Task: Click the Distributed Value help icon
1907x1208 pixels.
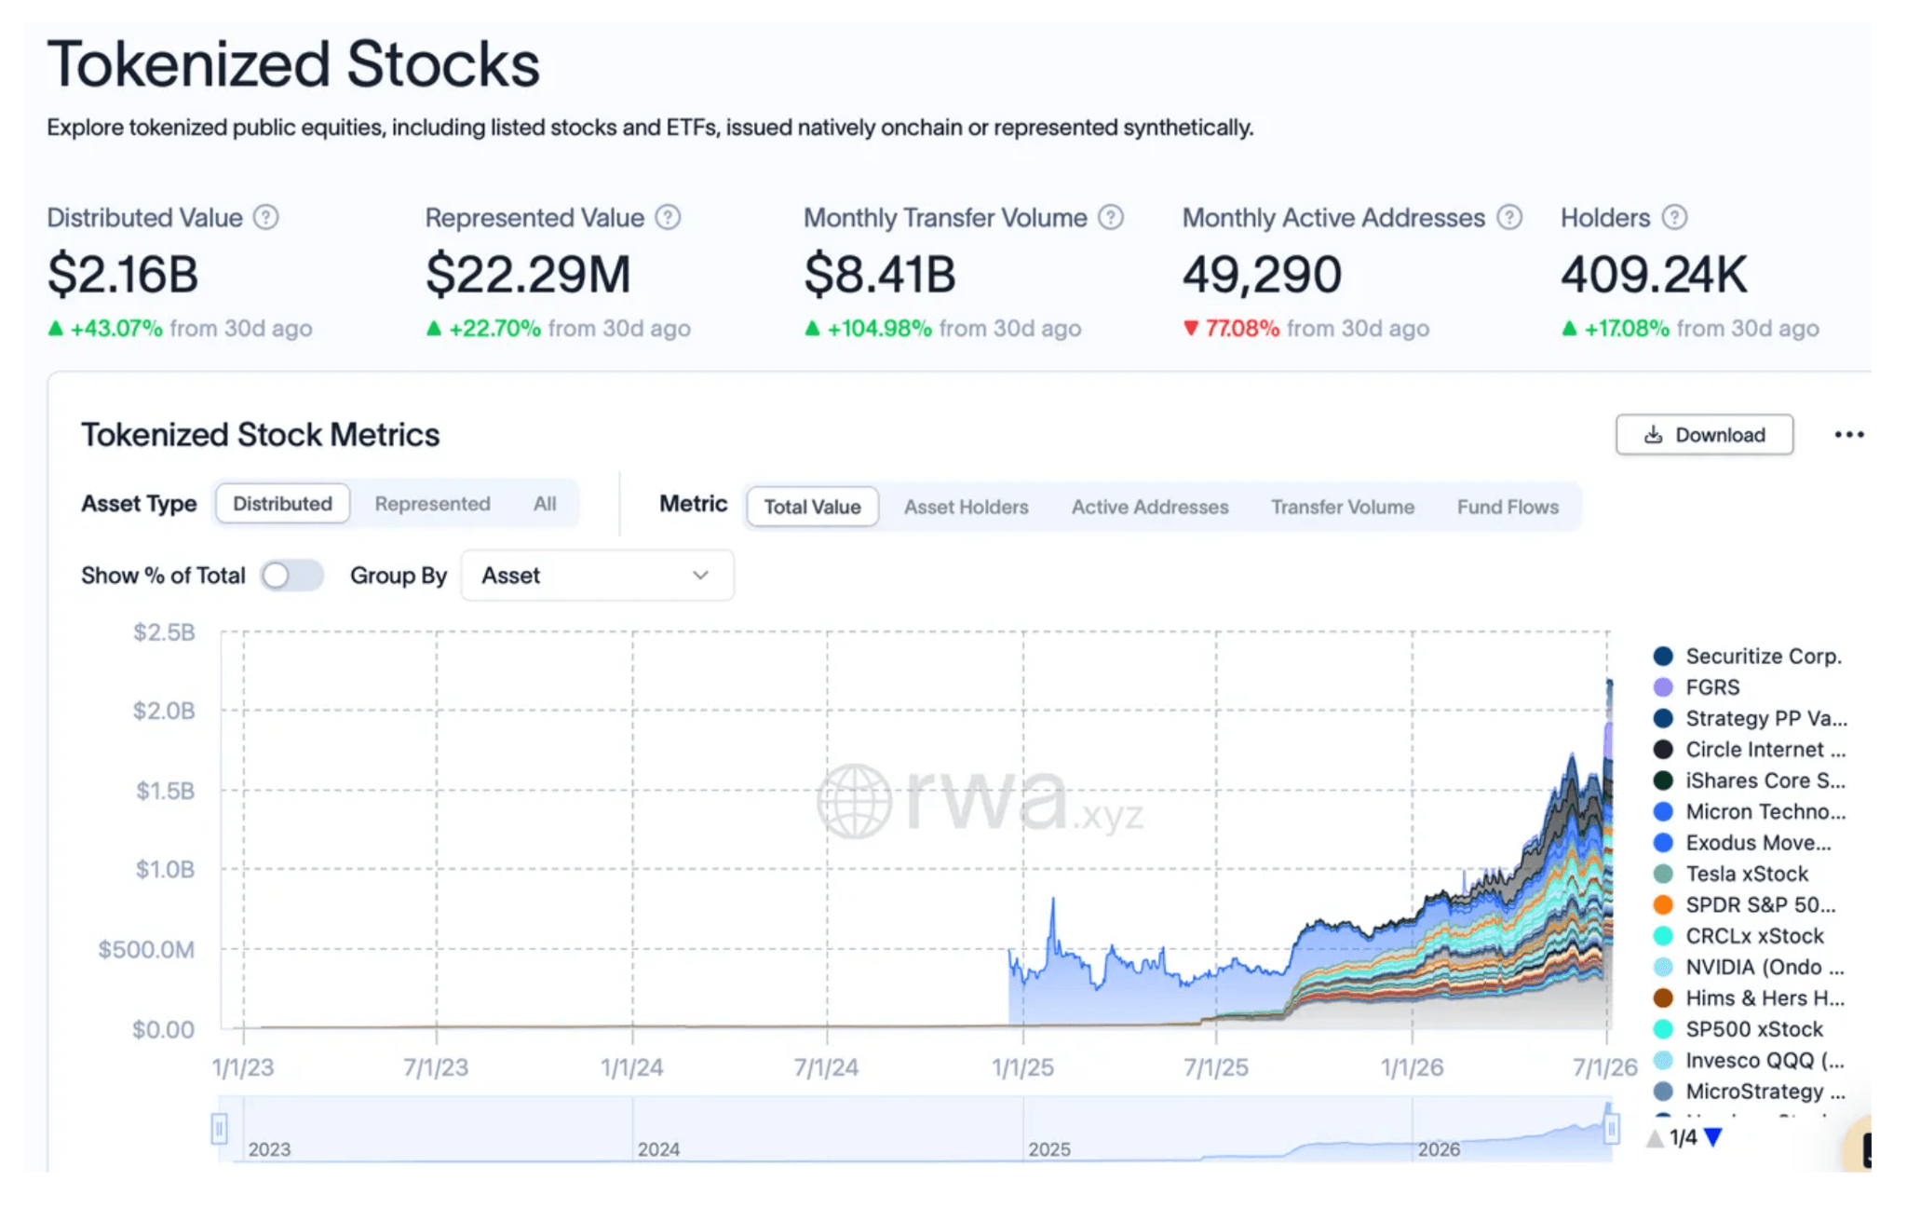Action: (x=266, y=217)
